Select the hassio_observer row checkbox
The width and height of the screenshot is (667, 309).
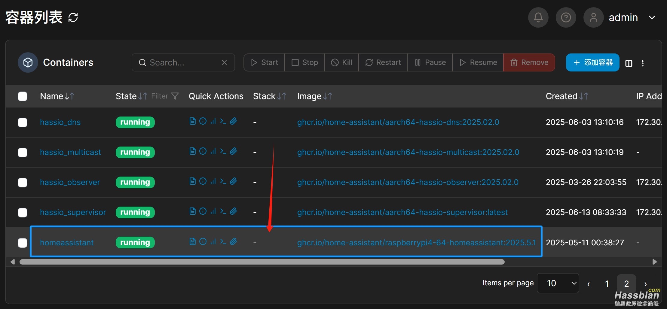(23, 183)
